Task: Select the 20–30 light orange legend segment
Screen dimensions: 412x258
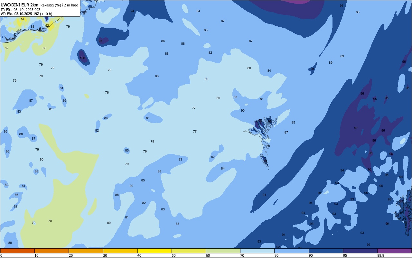Action: [86, 251]
